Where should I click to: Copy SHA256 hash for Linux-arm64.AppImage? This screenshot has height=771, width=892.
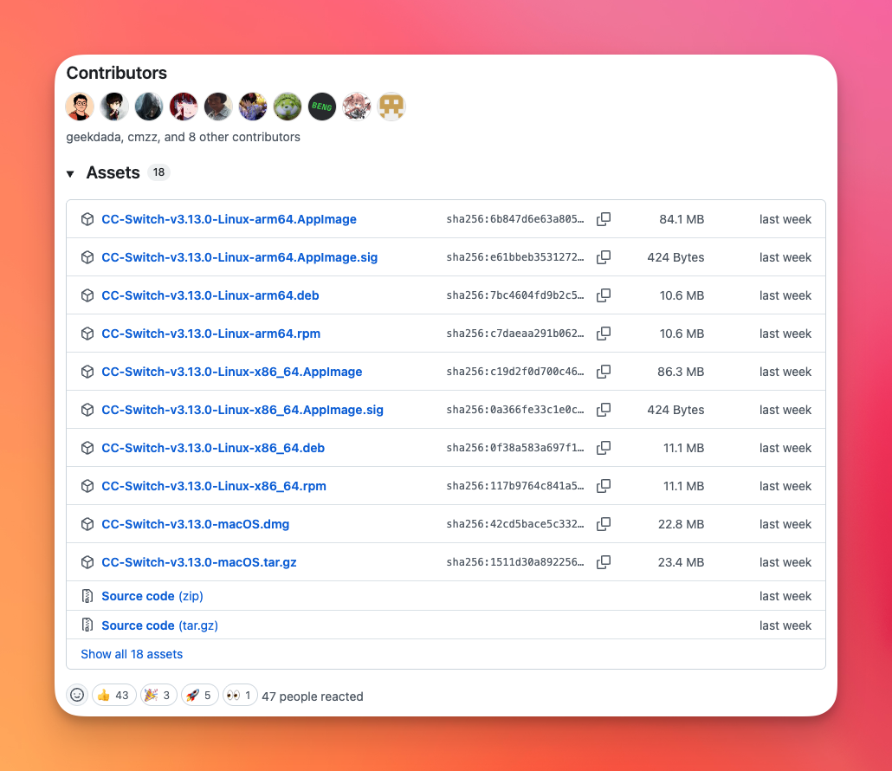click(604, 219)
